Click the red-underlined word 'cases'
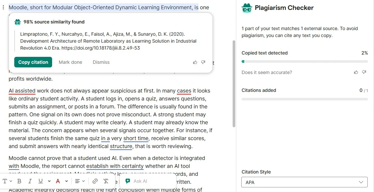The height and width of the screenshot is (192, 374). click(x=184, y=91)
